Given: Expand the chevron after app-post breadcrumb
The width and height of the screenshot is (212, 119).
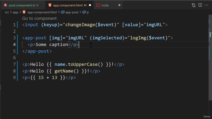Looking at the screenshot, I should [80, 12].
